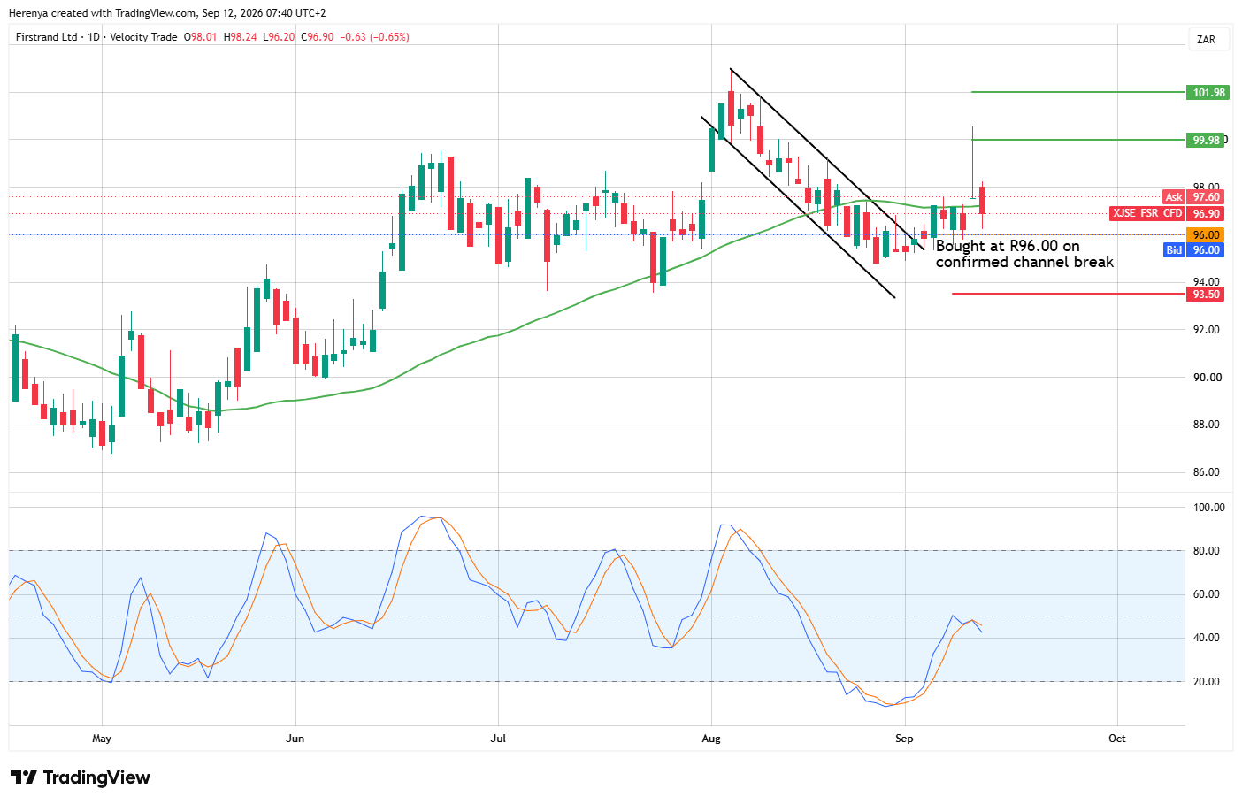Click the Firstrand Ltd symbol title
1242x804 pixels.
click(x=47, y=37)
